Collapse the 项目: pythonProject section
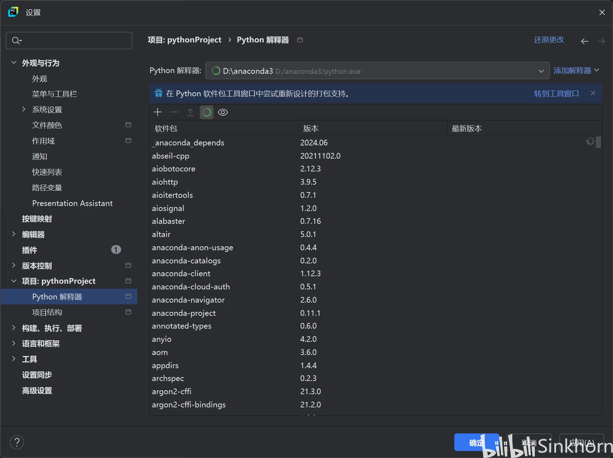Viewport: 613px width, 458px height. (14, 281)
